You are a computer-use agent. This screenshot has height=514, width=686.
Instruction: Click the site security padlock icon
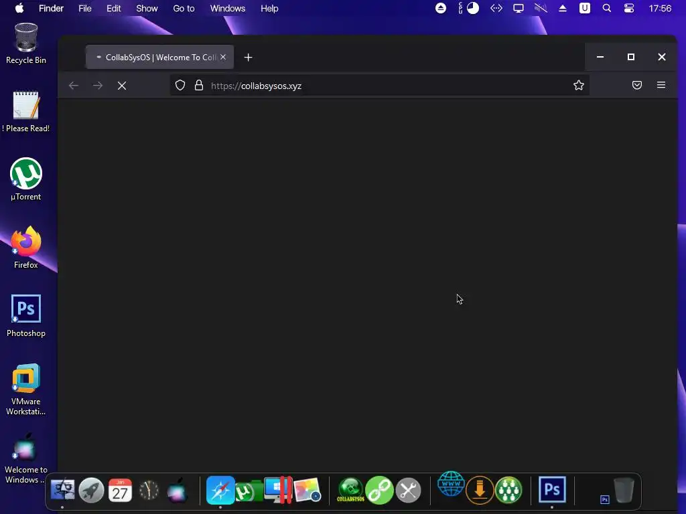198,85
